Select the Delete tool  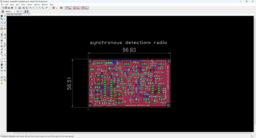[x=2, y=35]
